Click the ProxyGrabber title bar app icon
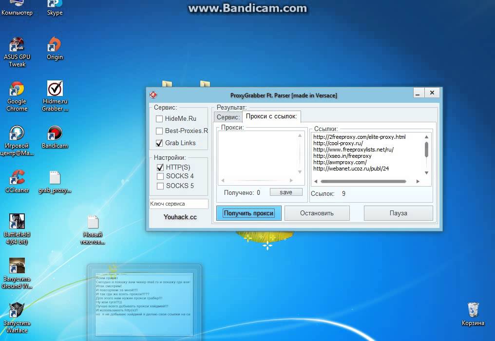This screenshot has width=495, height=341. click(x=153, y=95)
